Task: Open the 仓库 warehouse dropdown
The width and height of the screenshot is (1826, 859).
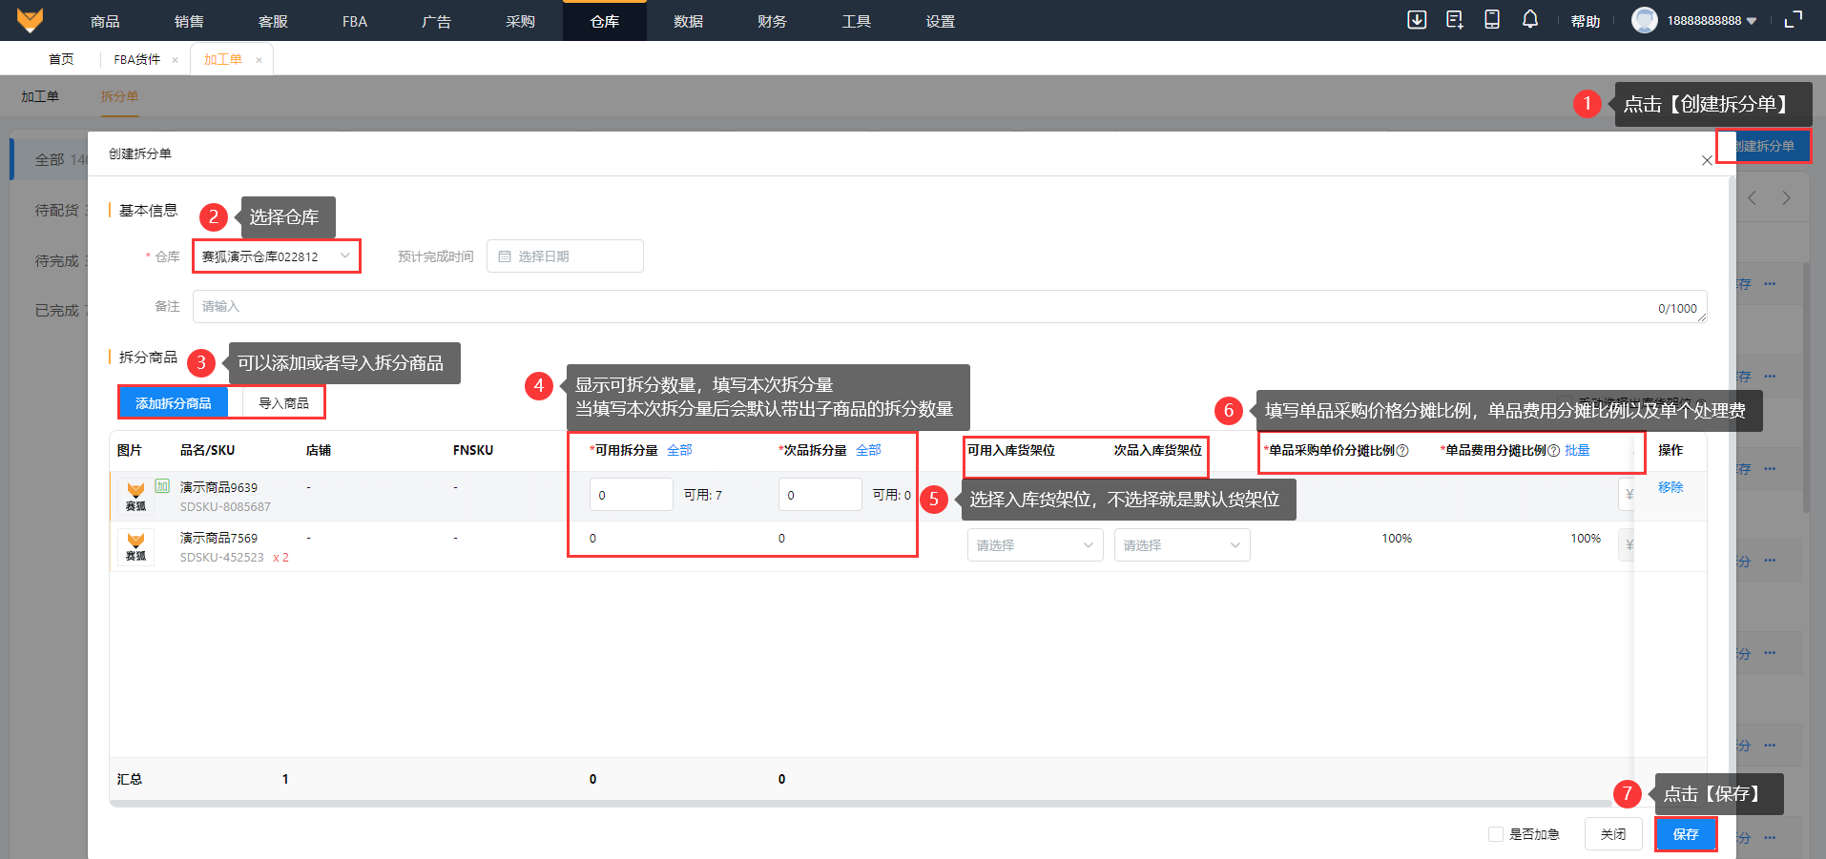Action: (x=277, y=256)
